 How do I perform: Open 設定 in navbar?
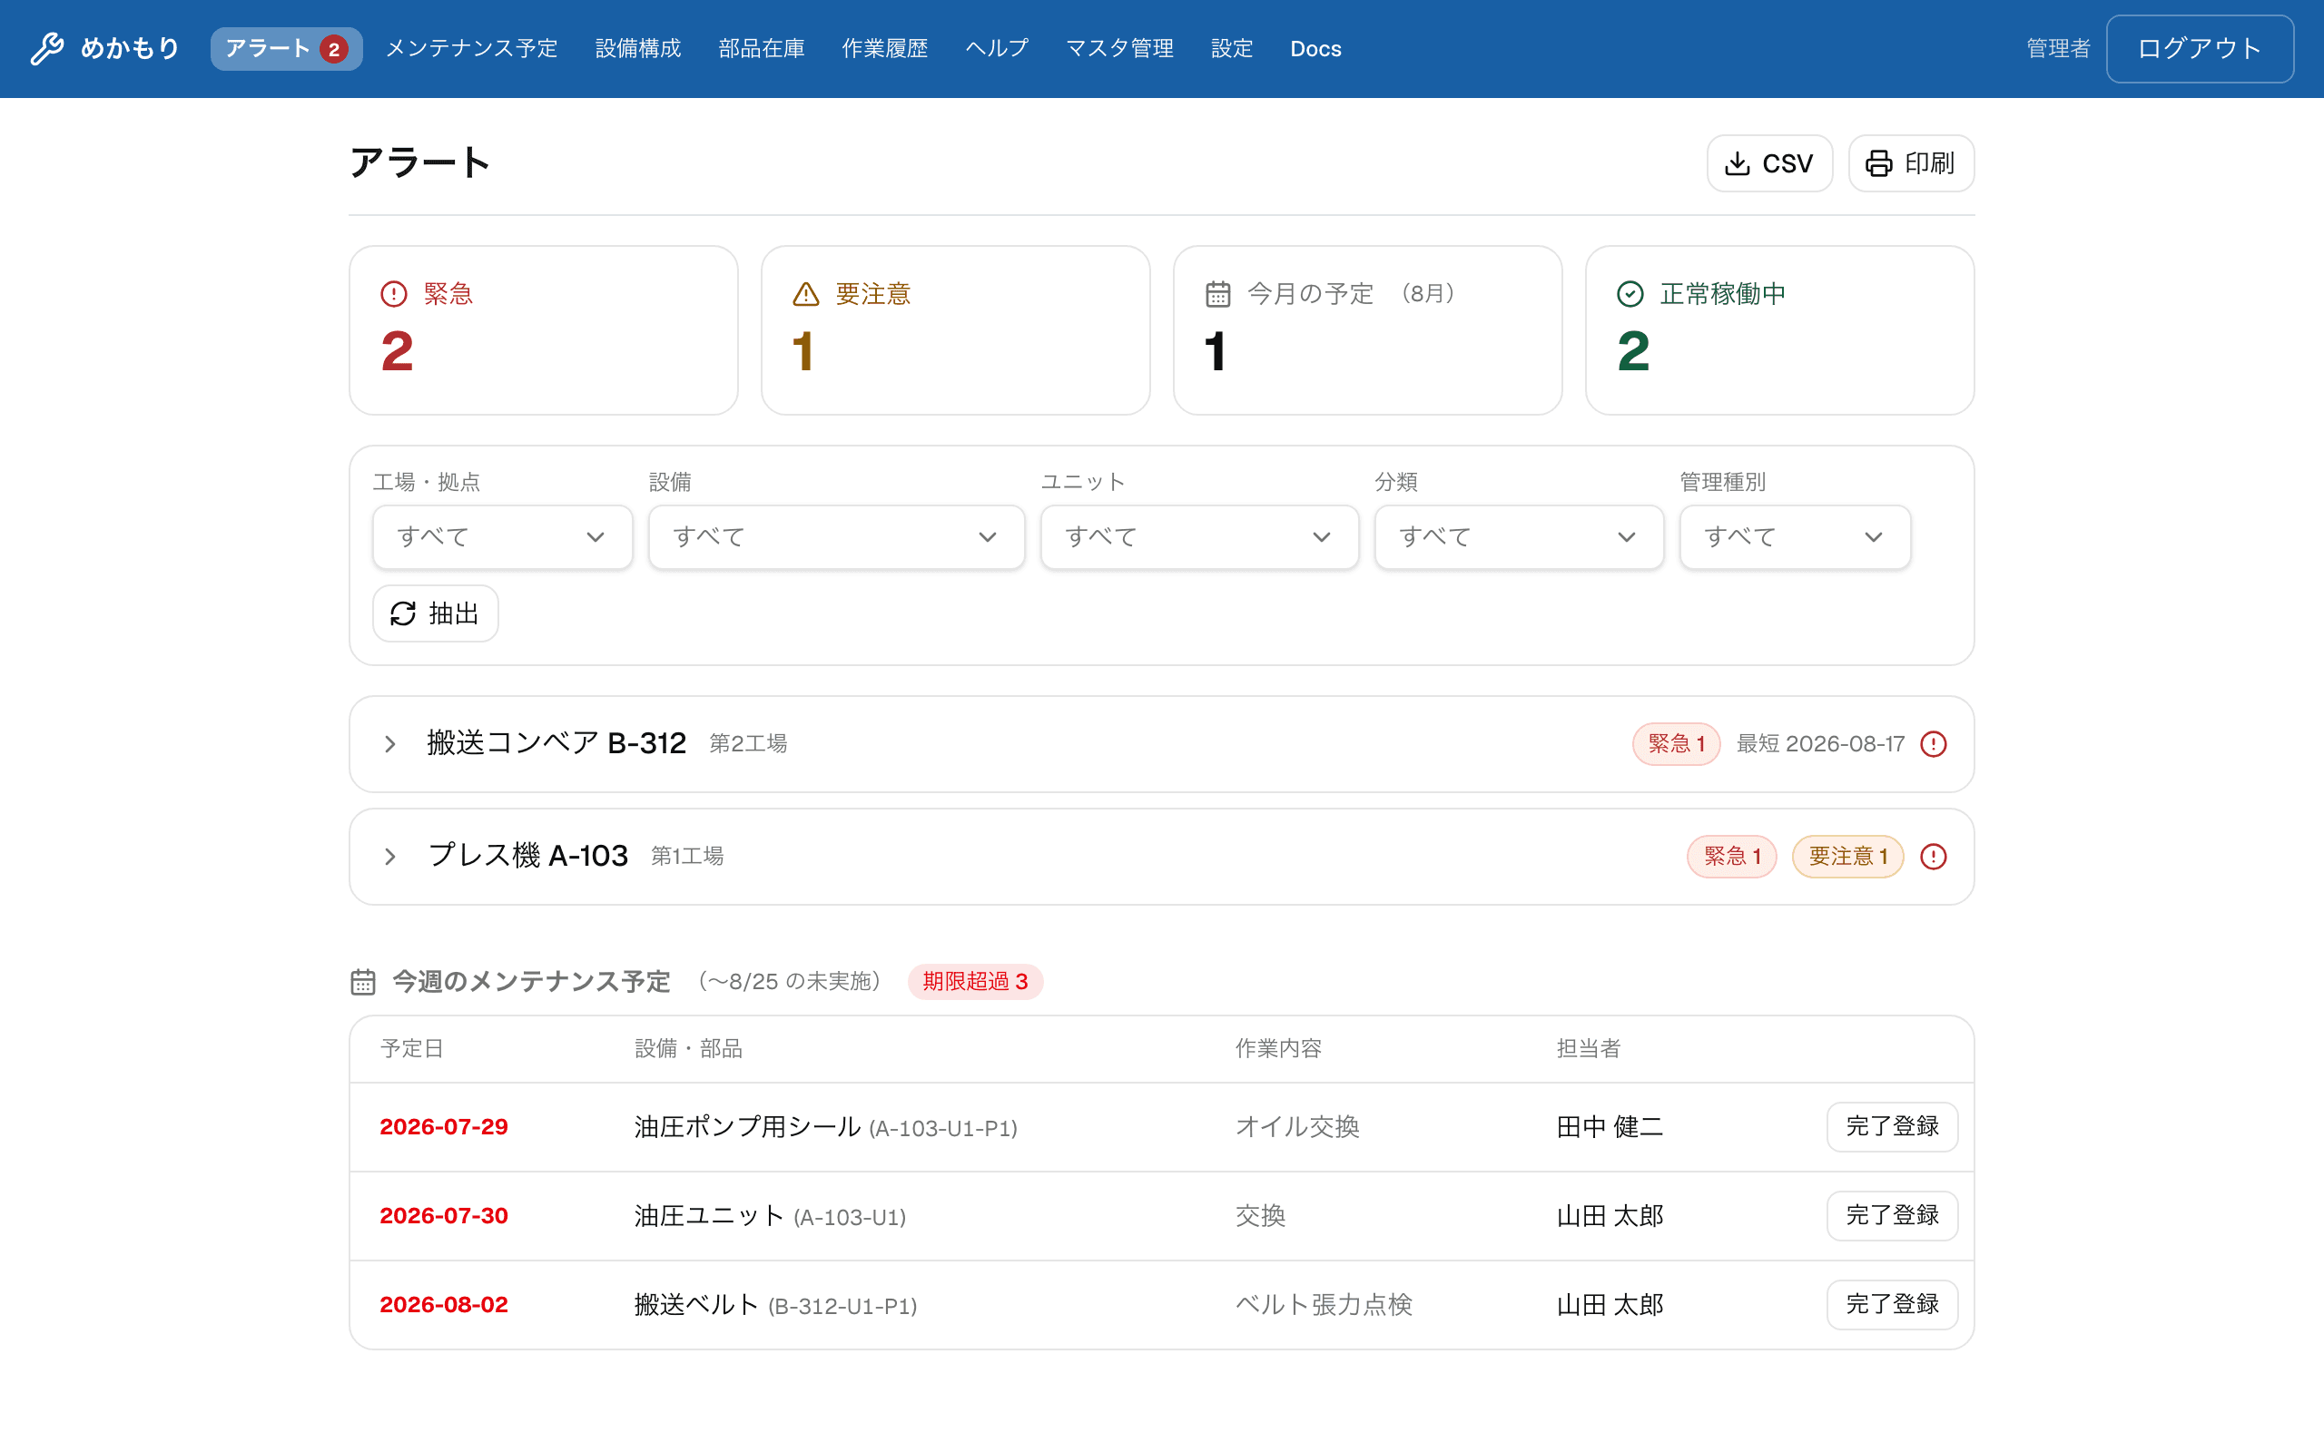1232,49
